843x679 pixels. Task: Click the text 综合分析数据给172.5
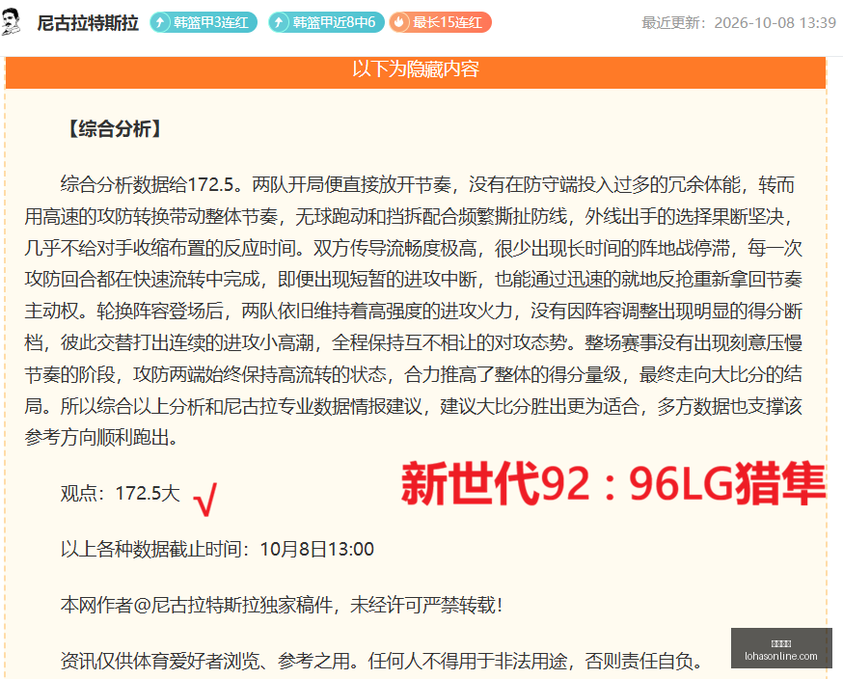pyautogui.click(x=147, y=184)
